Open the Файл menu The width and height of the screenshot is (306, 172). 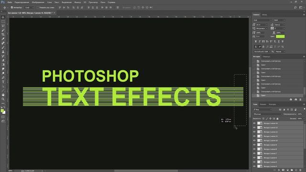10,2
